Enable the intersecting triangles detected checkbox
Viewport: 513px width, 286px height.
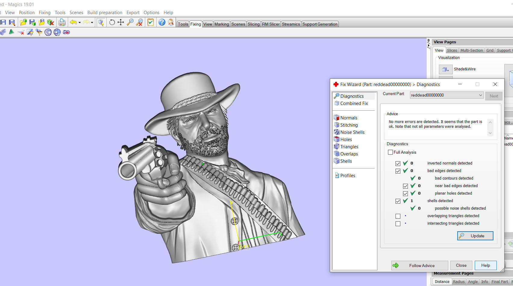[x=398, y=223]
